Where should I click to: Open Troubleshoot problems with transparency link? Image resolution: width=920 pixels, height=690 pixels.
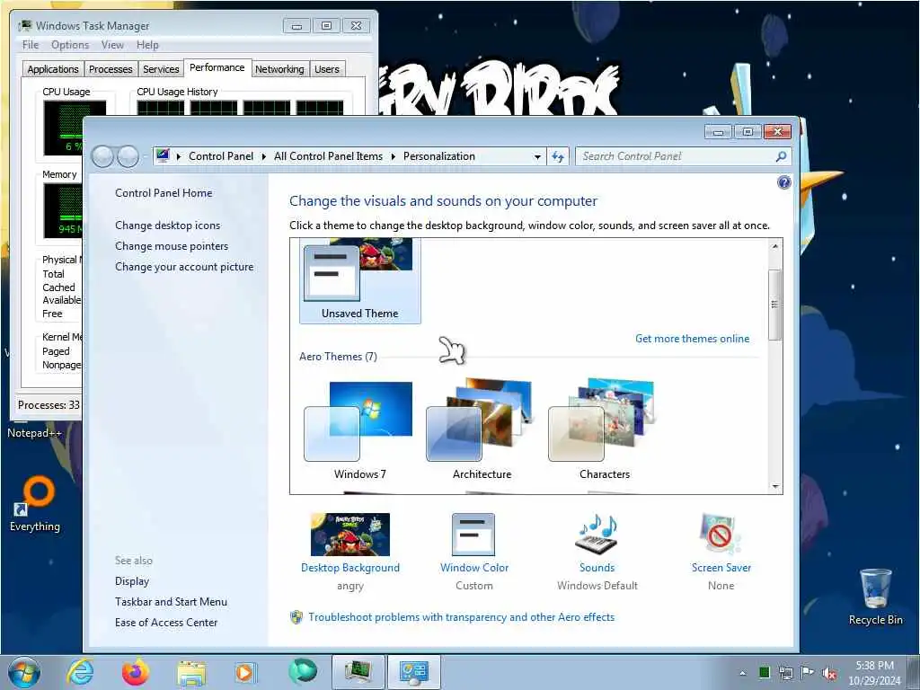tap(461, 617)
